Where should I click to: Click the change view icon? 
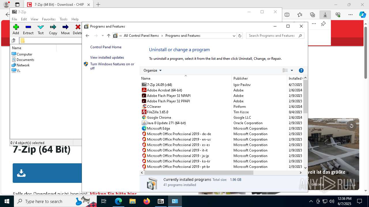coord(285,70)
